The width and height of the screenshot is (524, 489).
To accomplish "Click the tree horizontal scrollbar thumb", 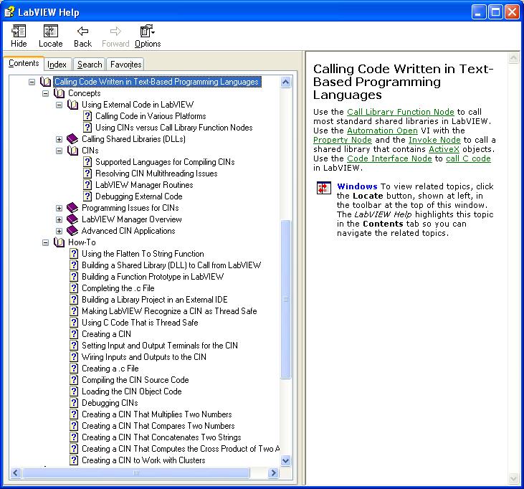I will pos(135,473).
